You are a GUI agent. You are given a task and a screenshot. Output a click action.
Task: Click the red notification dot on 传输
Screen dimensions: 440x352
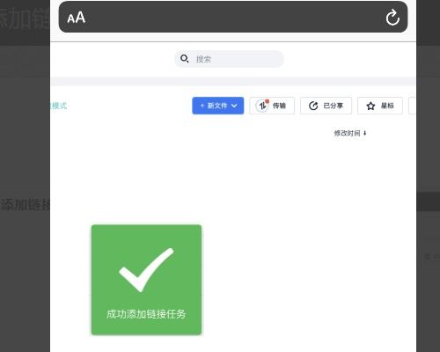click(267, 101)
